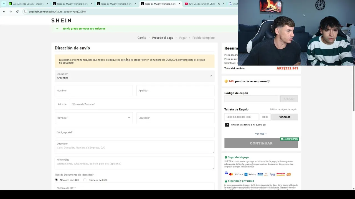The image size is (355, 199).
Task: Click the APLICAR coupon button
Action: click(289, 99)
